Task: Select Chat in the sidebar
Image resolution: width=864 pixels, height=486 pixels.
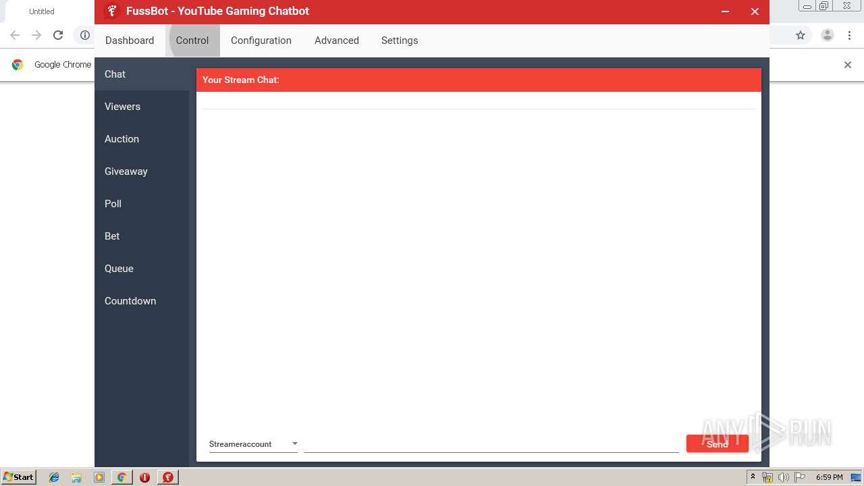Action: (x=142, y=74)
